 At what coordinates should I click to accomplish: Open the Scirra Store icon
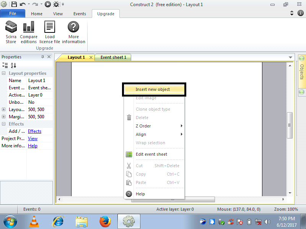tap(11, 27)
